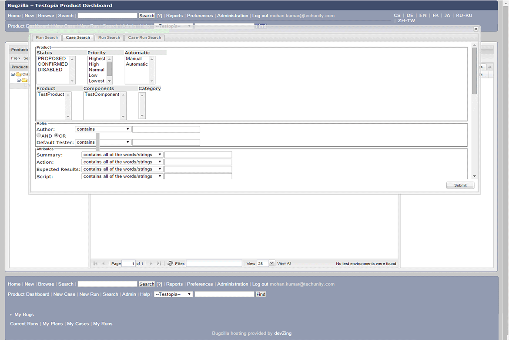
Task: Switch to the Case-Run Search tab
Action: pyautogui.click(x=144, y=38)
